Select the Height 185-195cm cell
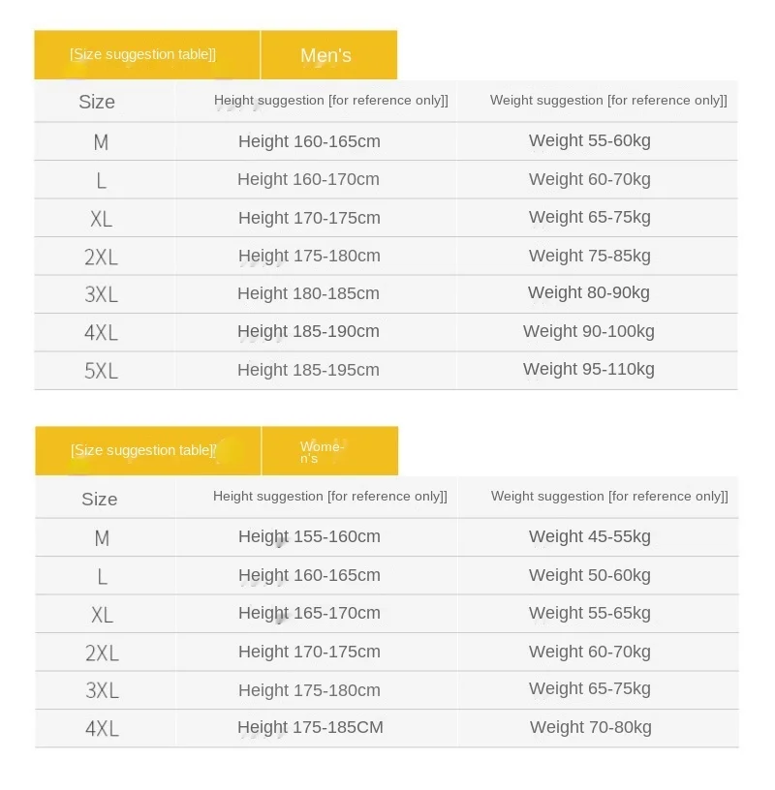Image resolution: width=775 pixels, height=790 pixels. pos(309,370)
